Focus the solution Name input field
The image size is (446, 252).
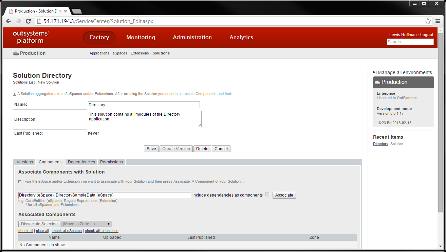[144, 105]
